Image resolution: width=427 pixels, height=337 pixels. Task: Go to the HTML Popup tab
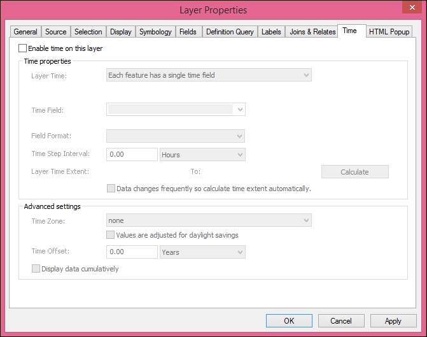pyautogui.click(x=389, y=32)
